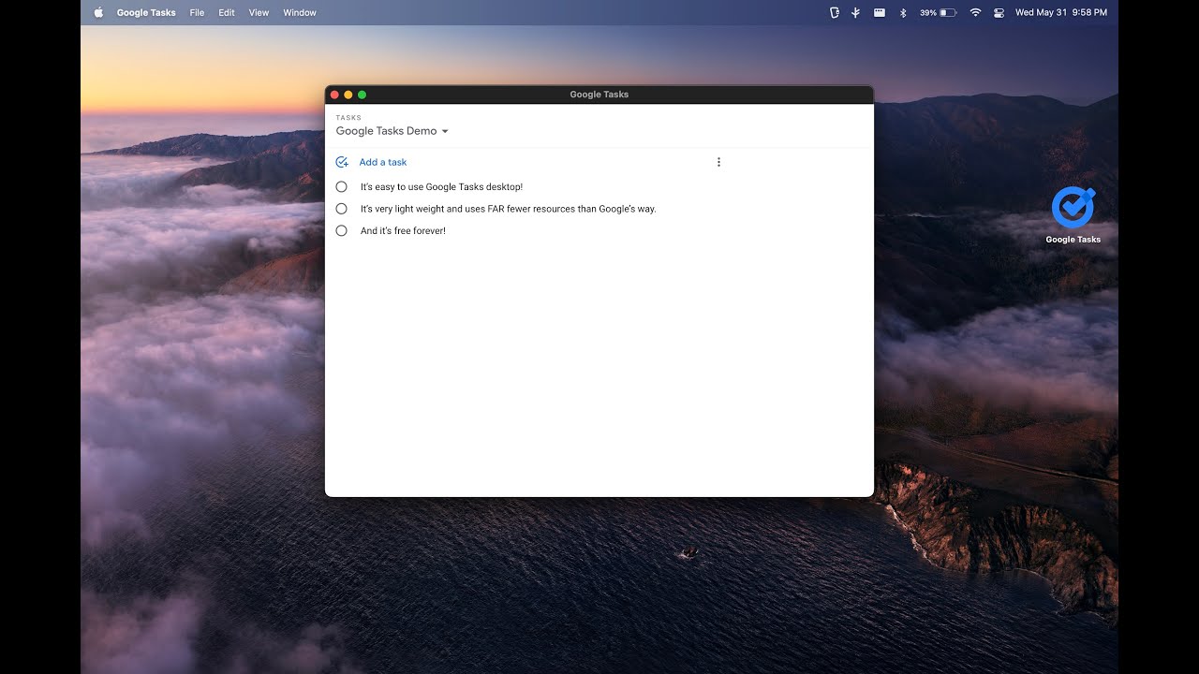
Task: Select the Google Tasks desktop shortcut icon
Action: (1073, 208)
